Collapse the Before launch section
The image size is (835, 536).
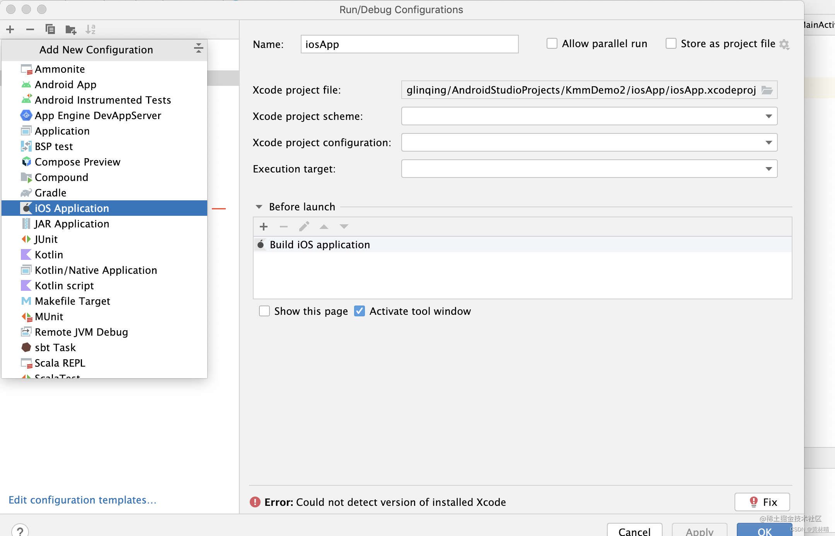click(259, 207)
